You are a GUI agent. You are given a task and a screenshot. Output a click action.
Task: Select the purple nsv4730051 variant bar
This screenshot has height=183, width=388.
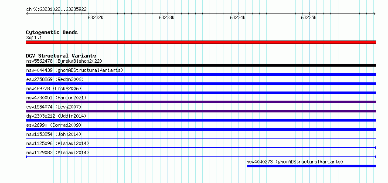[201, 102]
